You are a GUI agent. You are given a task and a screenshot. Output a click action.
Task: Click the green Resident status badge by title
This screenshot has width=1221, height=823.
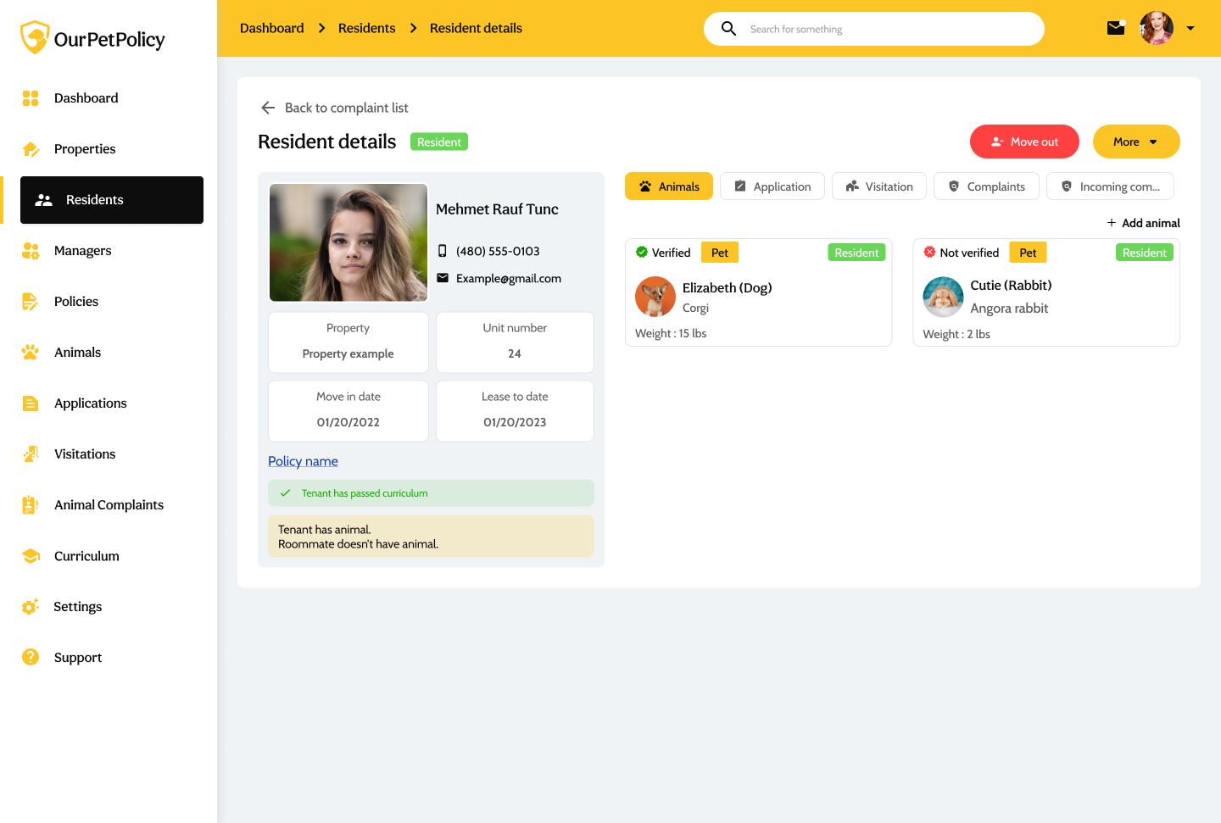pos(439,142)
